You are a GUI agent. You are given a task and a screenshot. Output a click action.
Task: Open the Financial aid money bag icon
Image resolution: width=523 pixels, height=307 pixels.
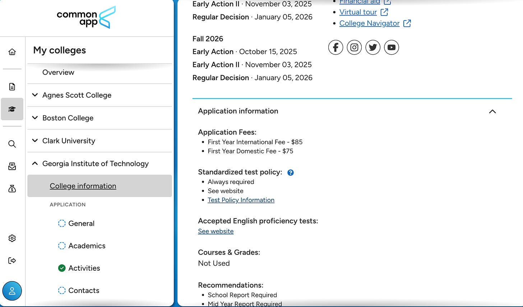(12, 189)
